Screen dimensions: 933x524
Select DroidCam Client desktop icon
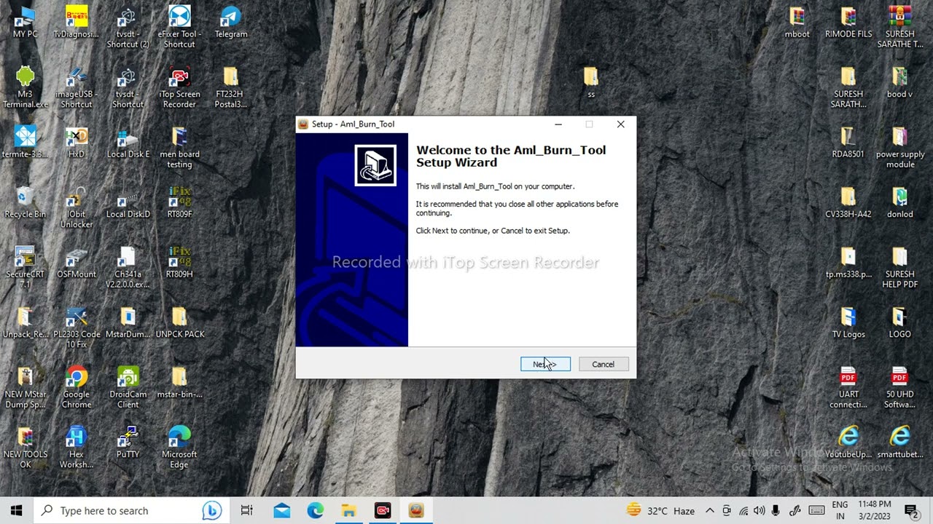click(x=128, y=386)
